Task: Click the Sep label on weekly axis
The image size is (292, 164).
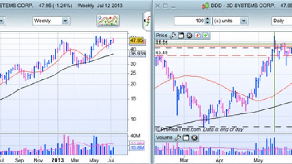Action: click(19, 160)
